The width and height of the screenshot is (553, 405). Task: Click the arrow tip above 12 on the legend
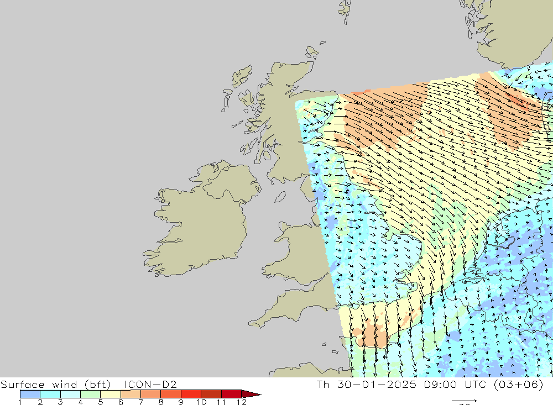coord(251,394)
